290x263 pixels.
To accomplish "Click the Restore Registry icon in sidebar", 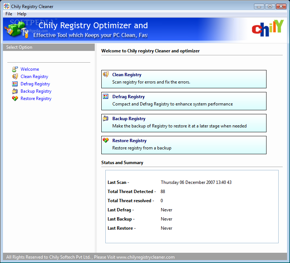I will pos(15,99).
